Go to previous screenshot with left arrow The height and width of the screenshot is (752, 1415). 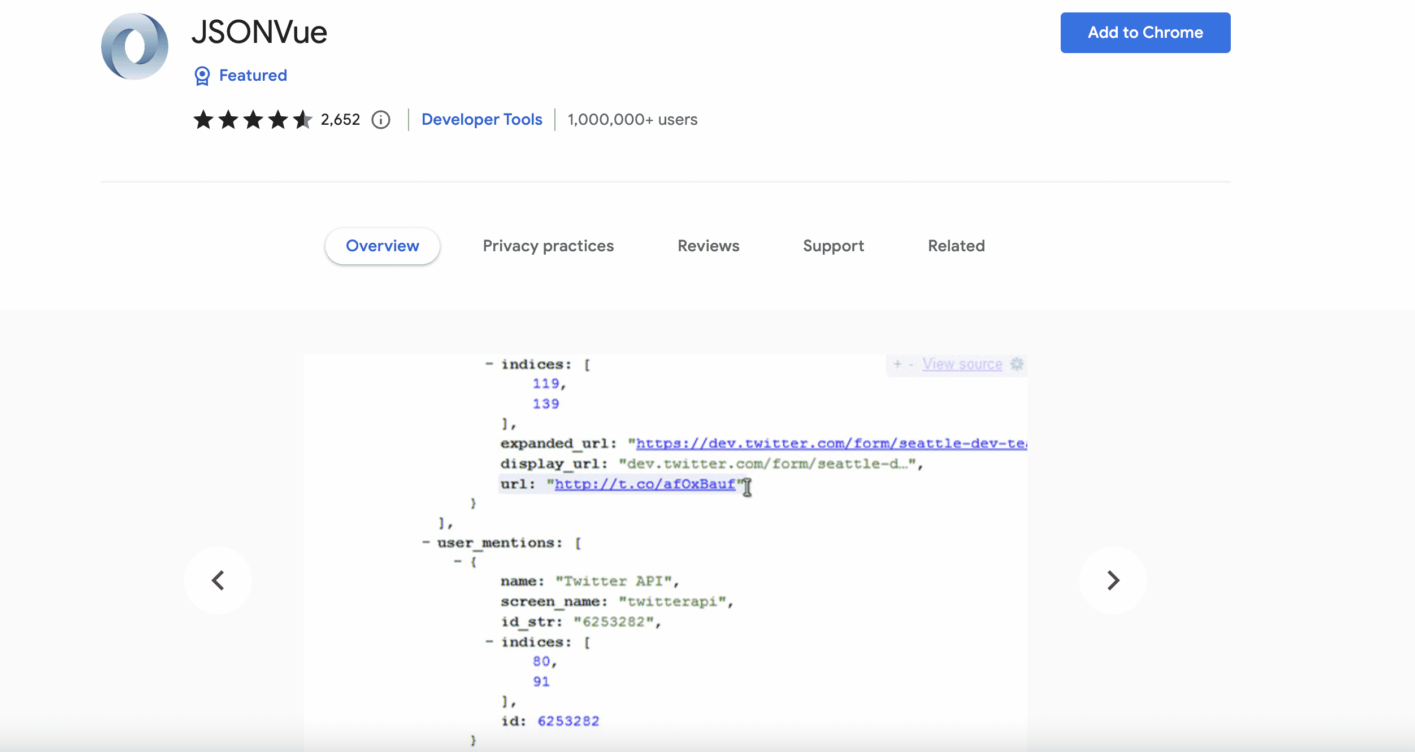(218, 580)
